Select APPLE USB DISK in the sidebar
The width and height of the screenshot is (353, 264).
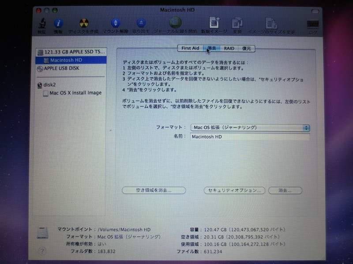point(71,69)
